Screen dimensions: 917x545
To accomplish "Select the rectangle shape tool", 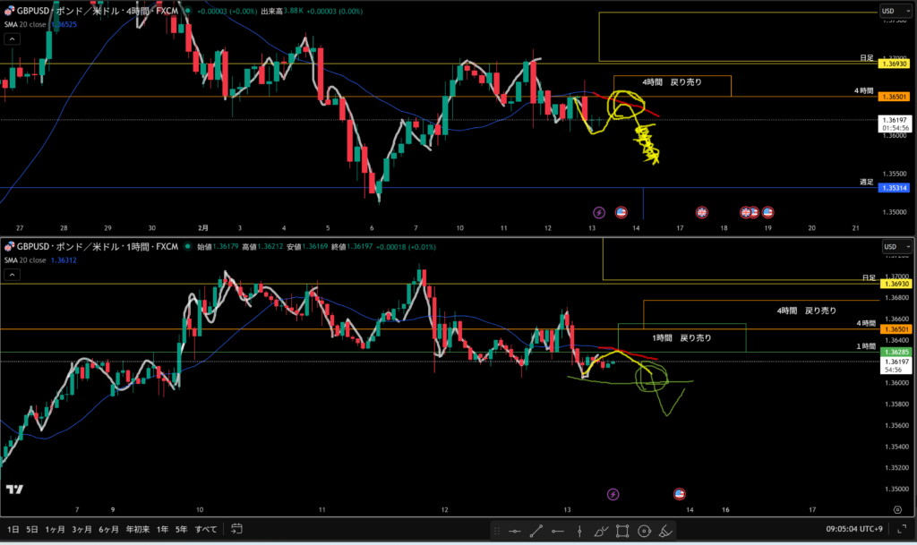I will click(622, 531).
